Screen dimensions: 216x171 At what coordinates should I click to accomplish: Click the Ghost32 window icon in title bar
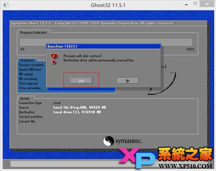coord(6,5)
